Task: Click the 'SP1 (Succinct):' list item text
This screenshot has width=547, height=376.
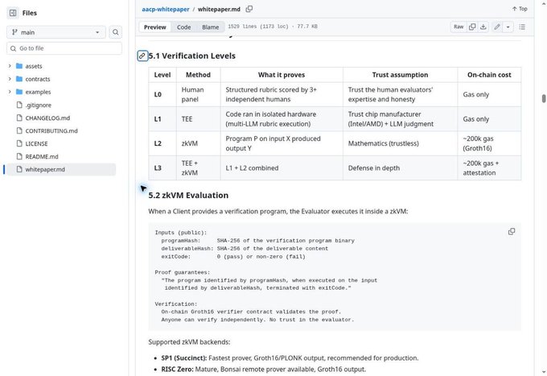Action: coord(184,358)
